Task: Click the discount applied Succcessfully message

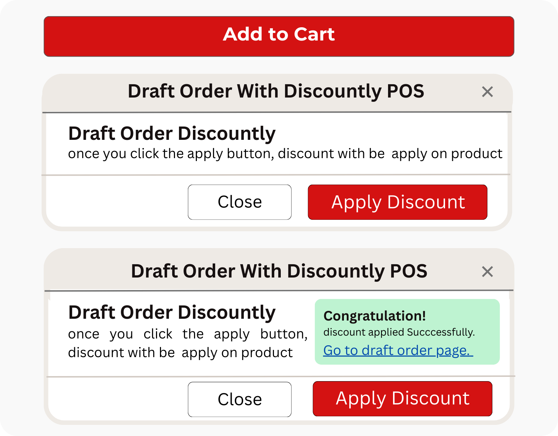Action: (x=399, y=332)
